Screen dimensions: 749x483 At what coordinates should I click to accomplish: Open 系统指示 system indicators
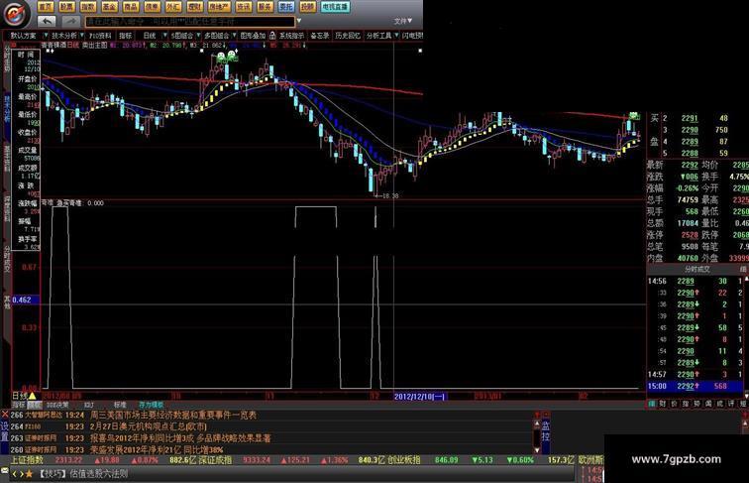click(291, 36)
